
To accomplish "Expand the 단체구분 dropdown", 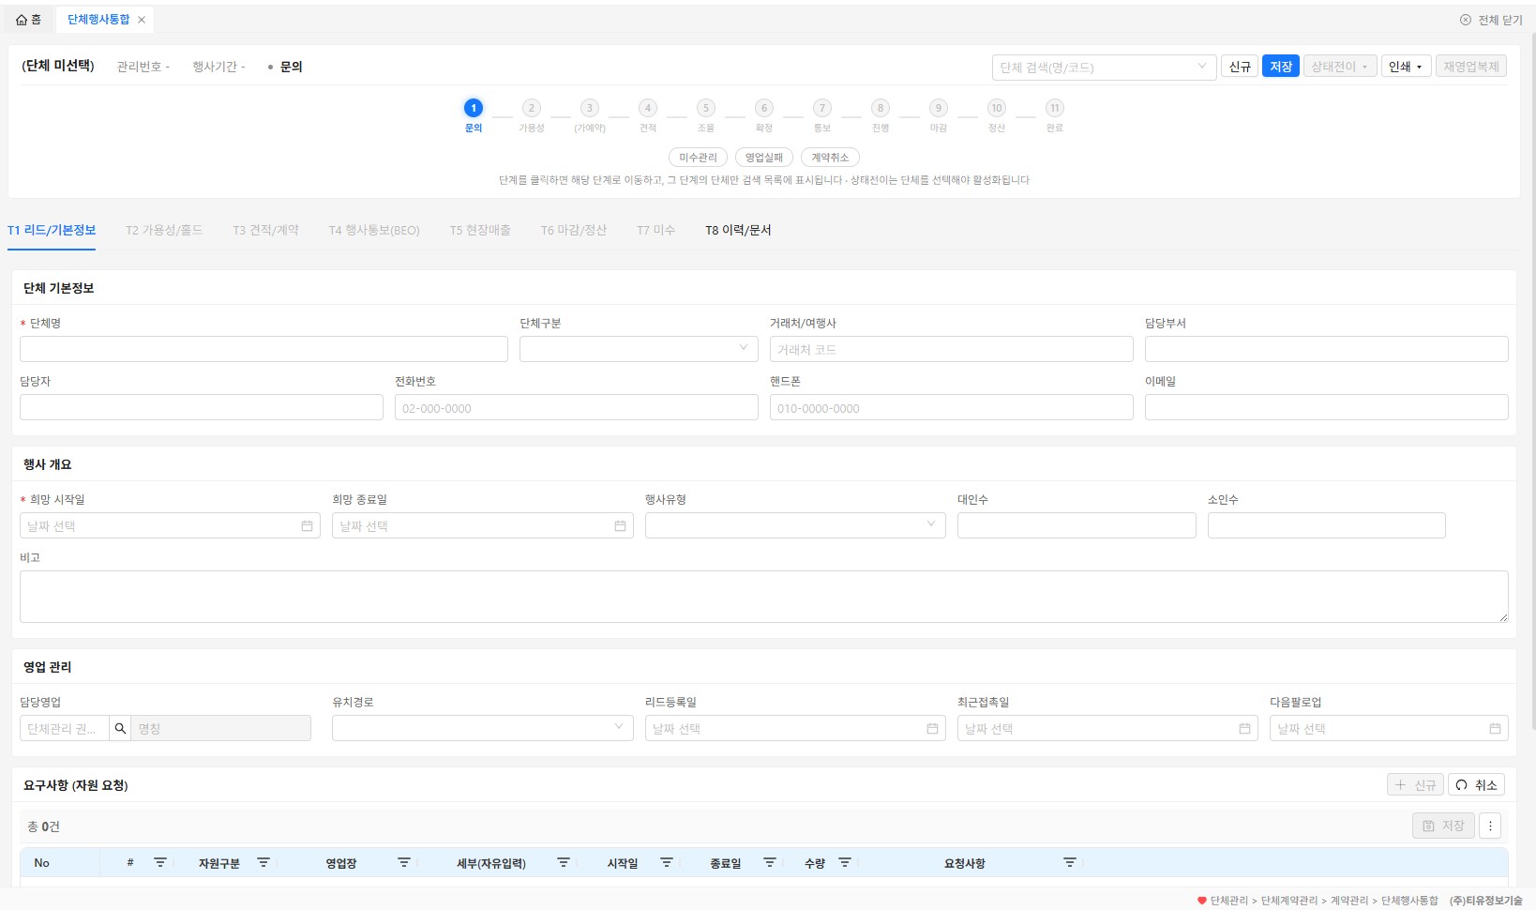I will 639,349.
